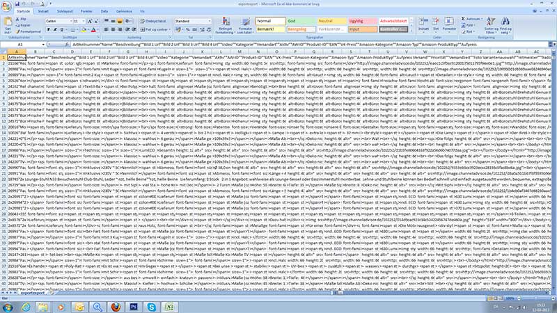The image size is (557, 313).
Task: Open Sortér og filtrér menu
Action: click(x=491, y=26)
